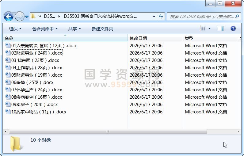
Task: Click Word icon of 06感情
Action: point(8,82)
